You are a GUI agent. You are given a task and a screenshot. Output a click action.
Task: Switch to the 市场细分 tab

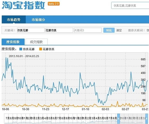[x=38, y=20]
